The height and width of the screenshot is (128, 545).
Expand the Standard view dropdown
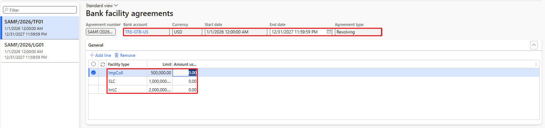coord(102,6)
